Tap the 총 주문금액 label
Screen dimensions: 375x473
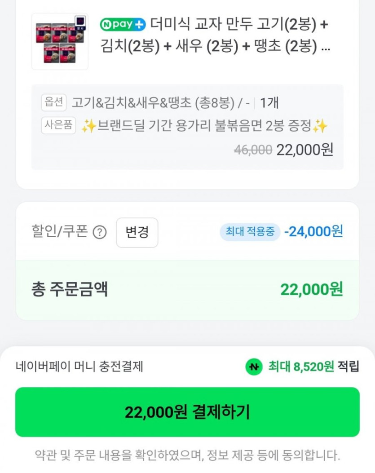coord(70,289)
